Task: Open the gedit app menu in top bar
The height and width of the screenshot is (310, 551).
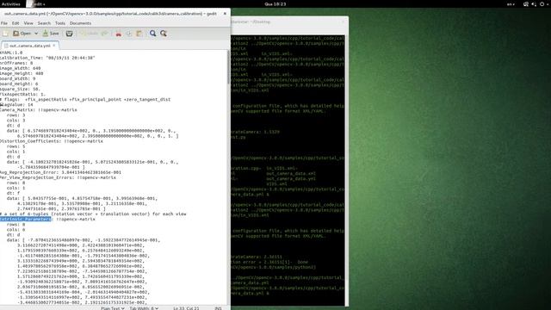Action: [x=36, y=4]
